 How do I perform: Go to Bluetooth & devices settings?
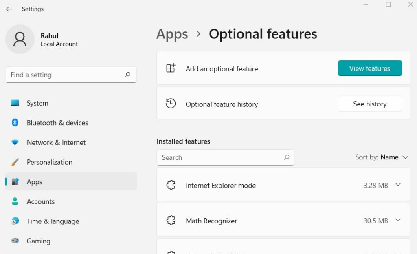pos(57,123)
